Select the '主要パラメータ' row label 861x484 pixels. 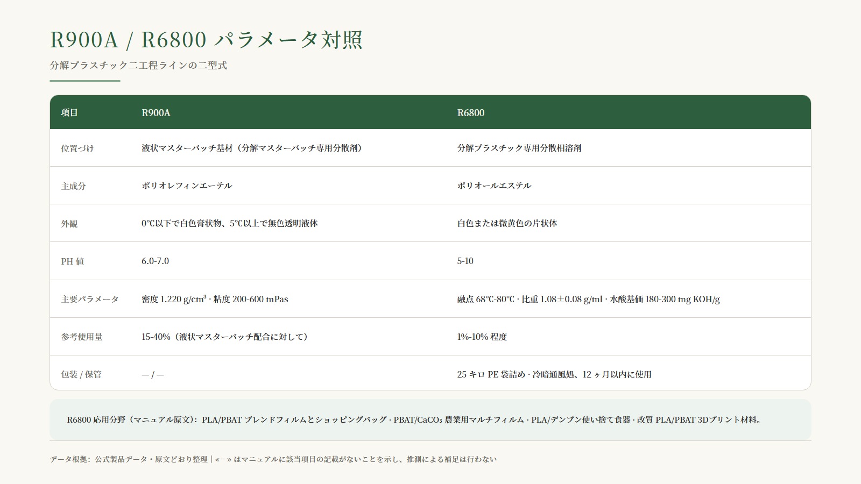90,299
